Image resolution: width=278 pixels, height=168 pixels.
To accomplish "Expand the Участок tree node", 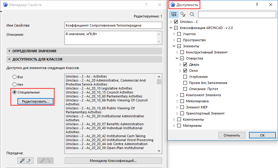I will 174,34.
